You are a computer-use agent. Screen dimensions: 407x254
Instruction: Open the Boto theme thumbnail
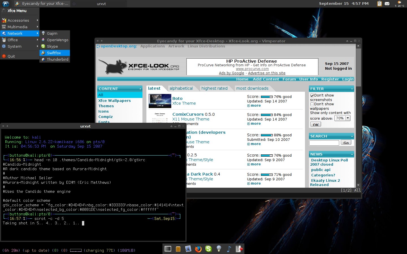click(160, 101)
